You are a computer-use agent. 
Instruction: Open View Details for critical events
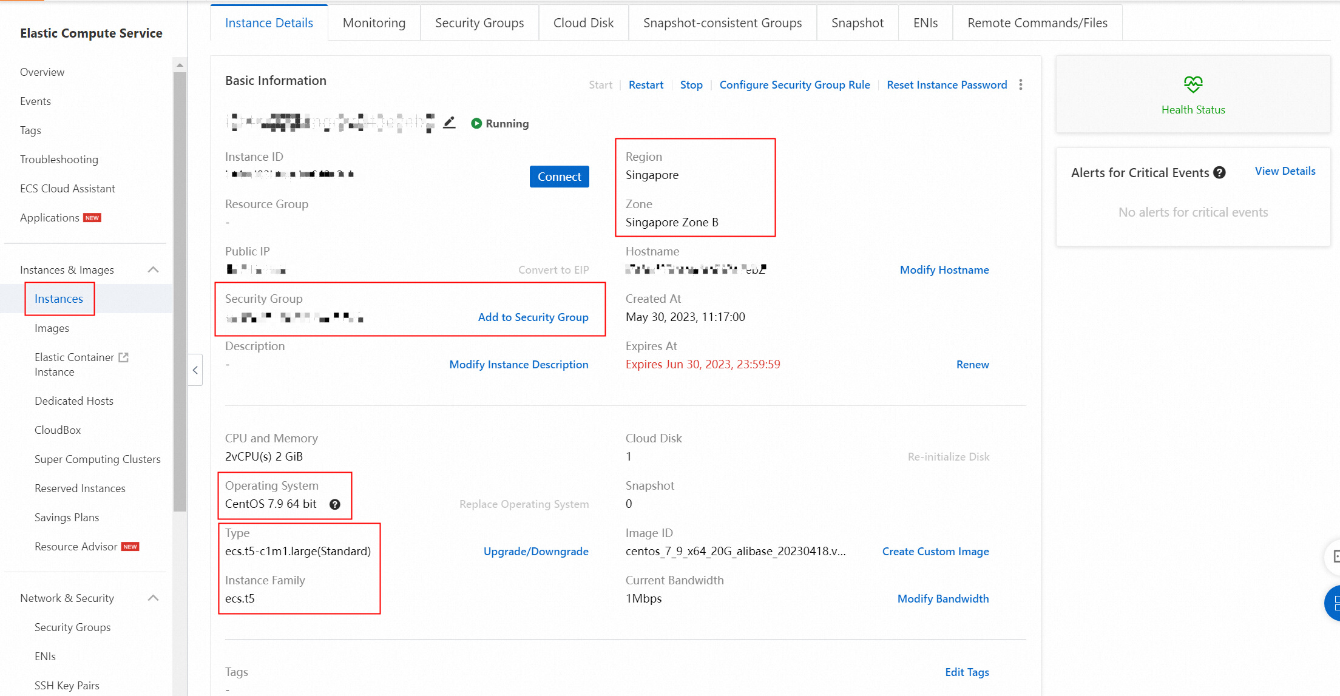(1285, 171)
